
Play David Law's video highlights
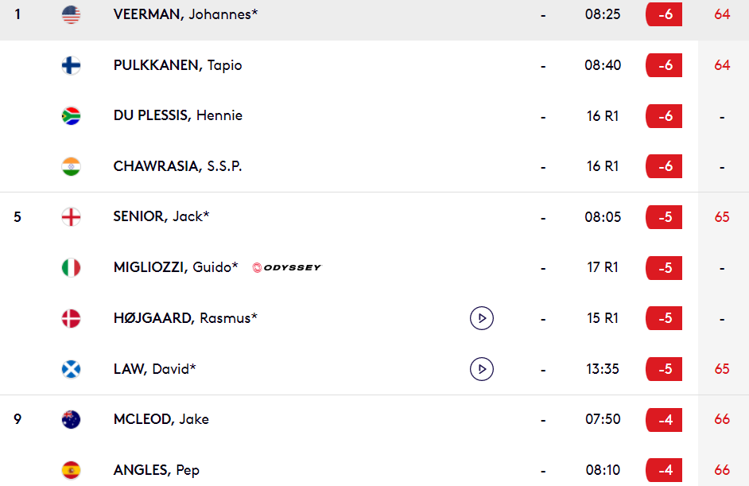point(482,369)
